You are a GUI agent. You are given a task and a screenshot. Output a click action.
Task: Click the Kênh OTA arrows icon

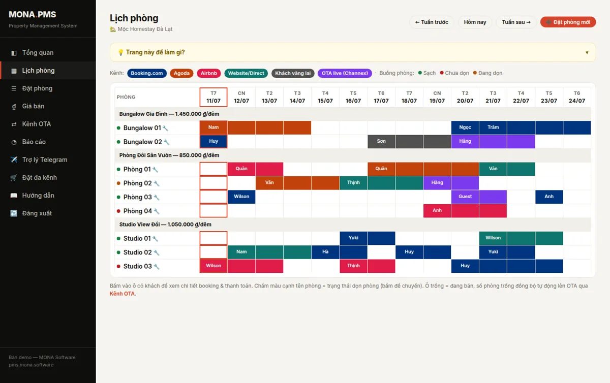[x=14, y=124]
